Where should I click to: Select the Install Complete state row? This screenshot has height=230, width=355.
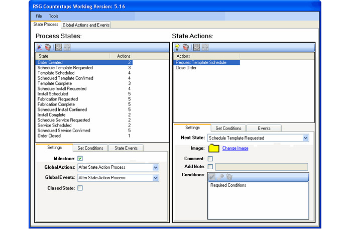(x=84, y=115)
